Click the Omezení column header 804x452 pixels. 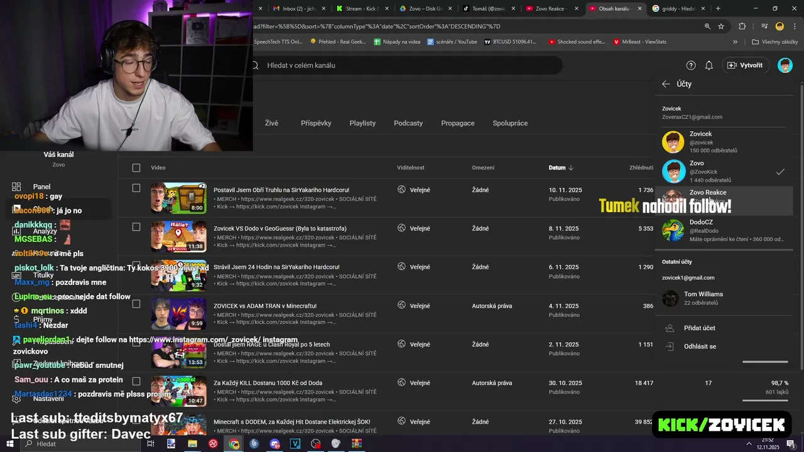coord(483,168)
